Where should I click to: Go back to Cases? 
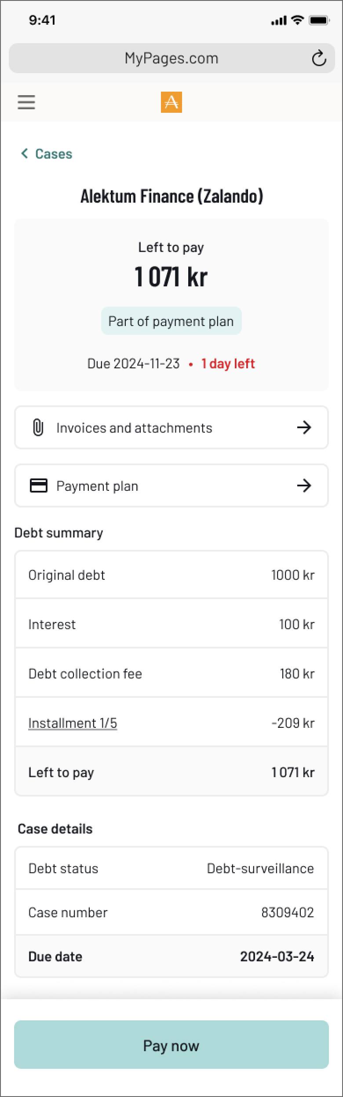(x=53, y=154)
